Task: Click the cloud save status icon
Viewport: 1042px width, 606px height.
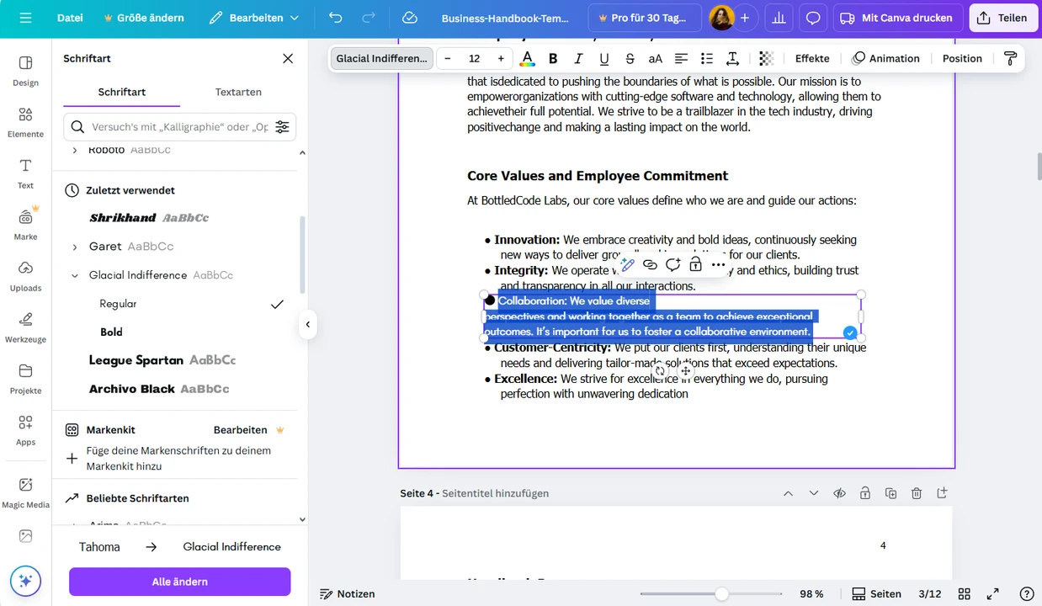Action: pyautogui.click(x=410, y=18)
